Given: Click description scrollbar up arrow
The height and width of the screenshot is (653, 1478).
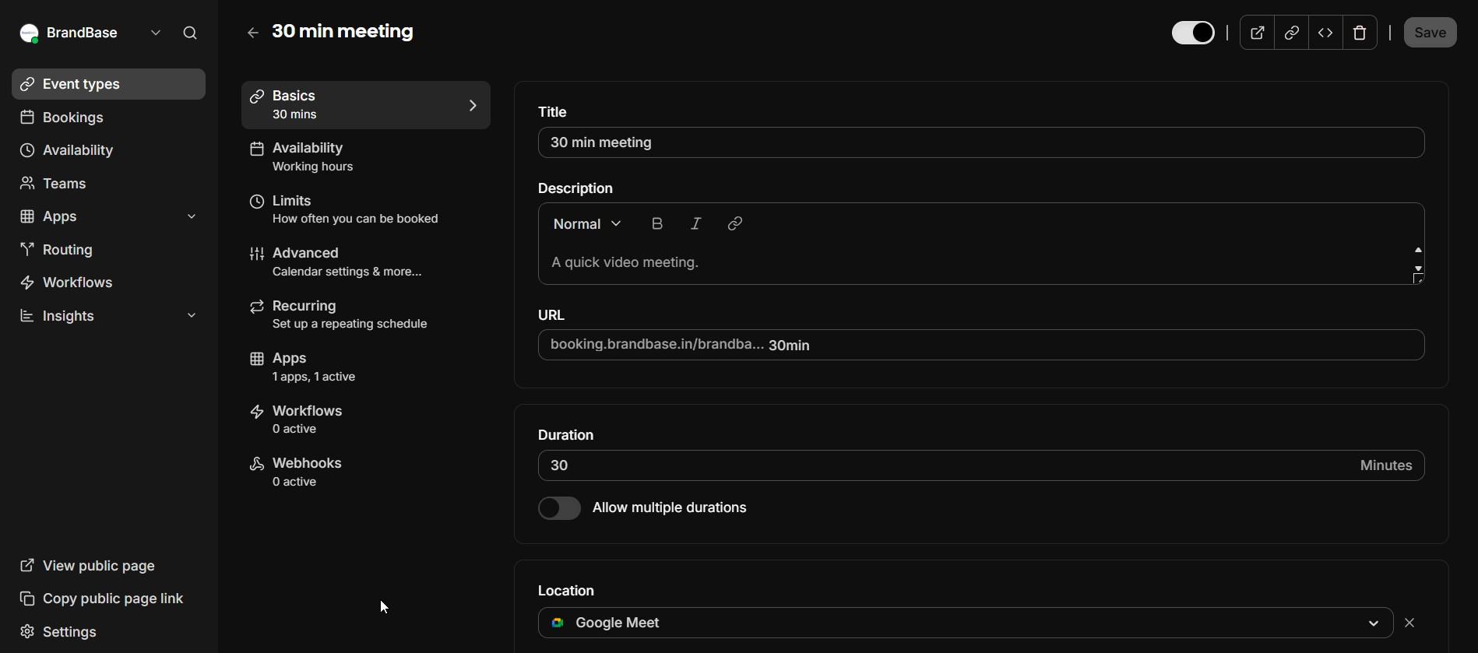Looking at the screenshot, I should click(x=1418, y=251).
